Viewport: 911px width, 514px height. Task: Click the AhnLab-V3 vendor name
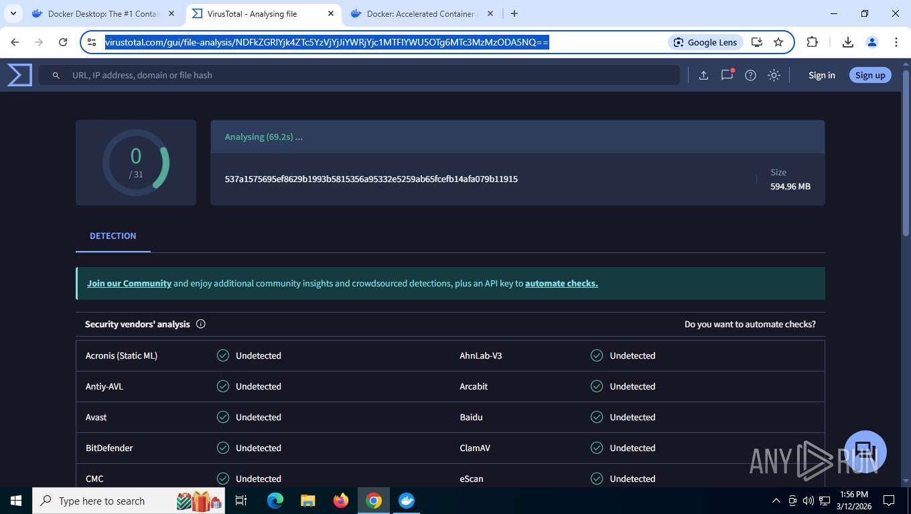click(x=481, y=355)
